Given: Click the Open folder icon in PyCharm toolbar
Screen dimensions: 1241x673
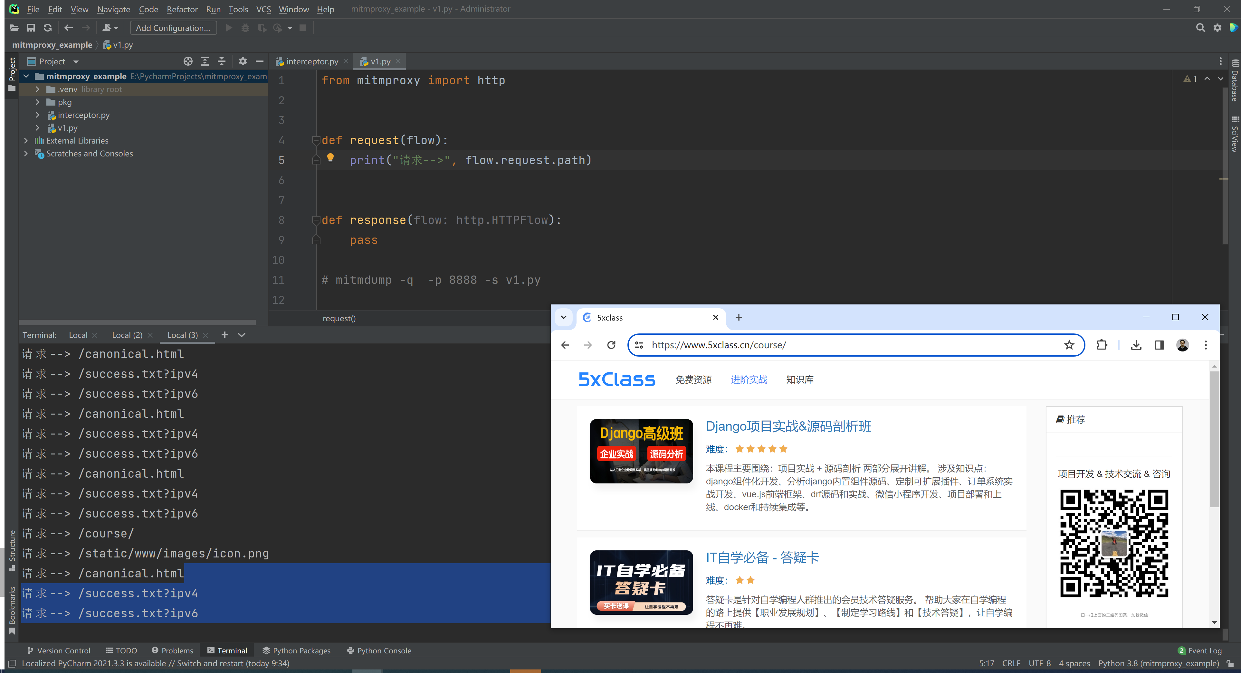Looking at the screenshot, I should click(x=14, y=28).
